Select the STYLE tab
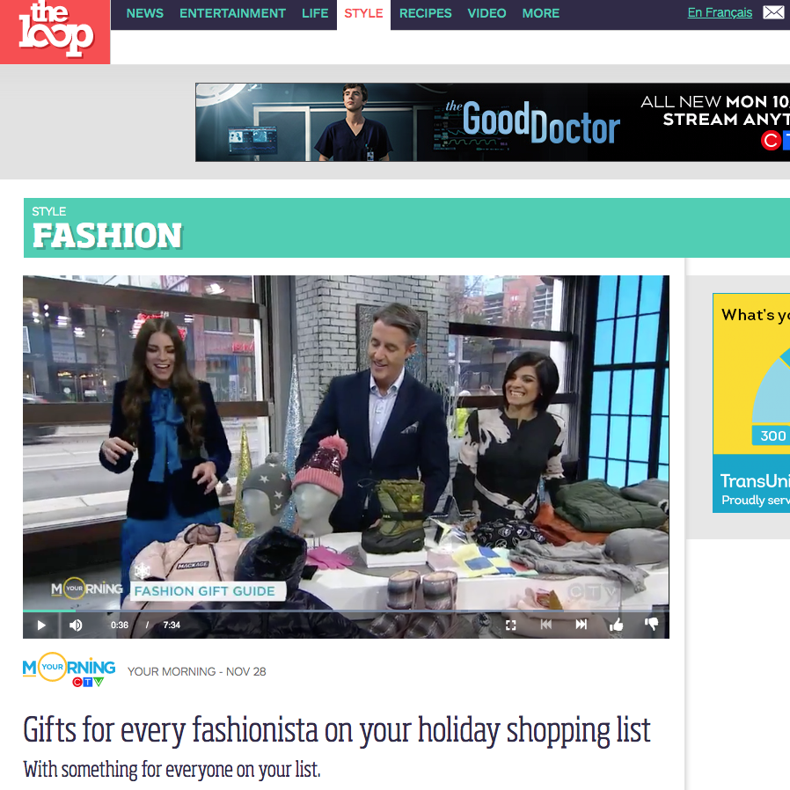The width and height of the screenshot is (790, 790). click(x=363, y=13)
